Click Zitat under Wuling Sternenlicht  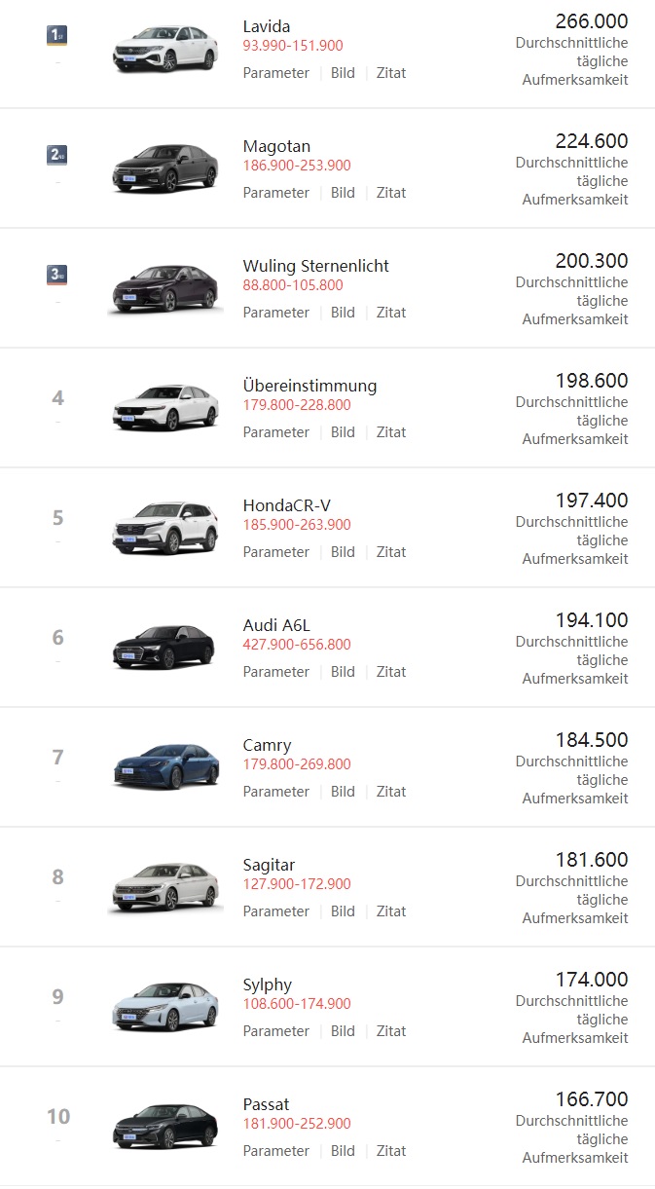tap(391, 312)
